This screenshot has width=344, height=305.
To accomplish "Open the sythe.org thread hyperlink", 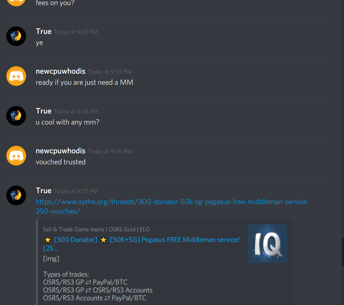I will coord(172,206).
